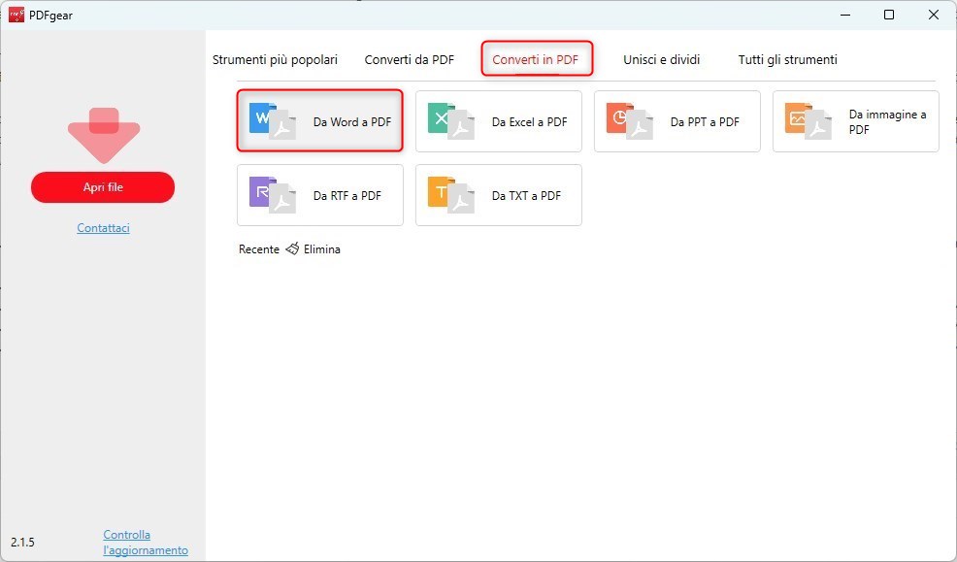Click the Elimina text label

pos(321,248)
